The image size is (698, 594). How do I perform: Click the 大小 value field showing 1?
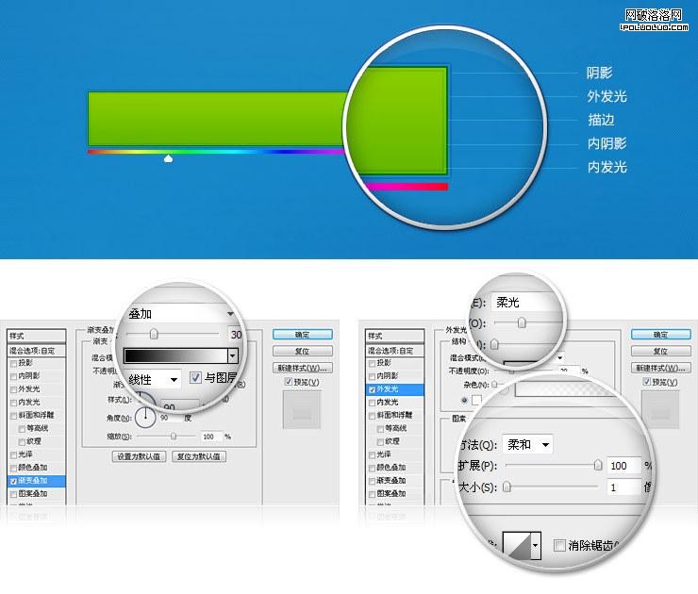point(624,487)
